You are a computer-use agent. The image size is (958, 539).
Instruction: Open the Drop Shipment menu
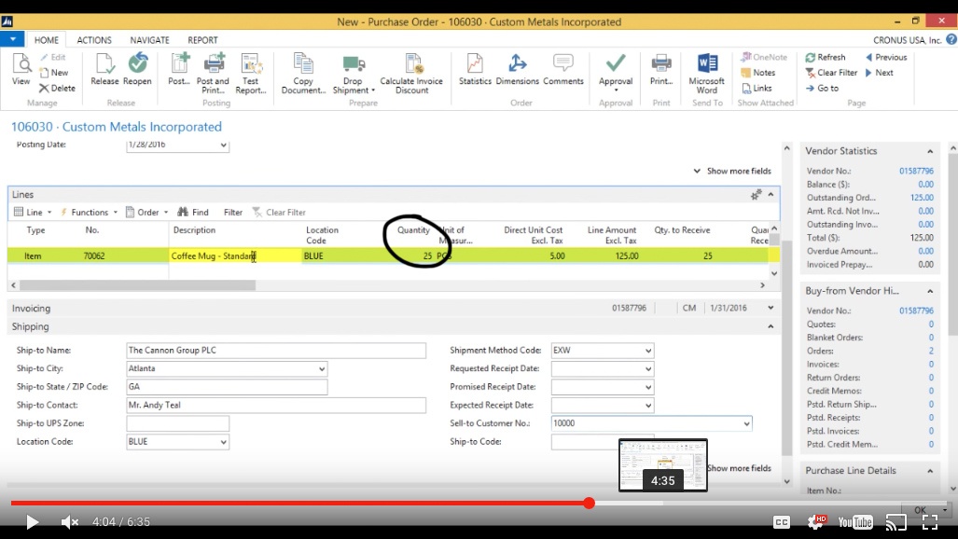click(x=354, y=74)
